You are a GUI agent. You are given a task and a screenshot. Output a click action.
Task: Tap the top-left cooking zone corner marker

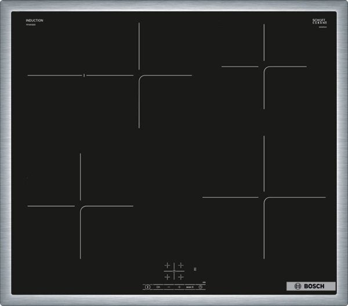139,75
